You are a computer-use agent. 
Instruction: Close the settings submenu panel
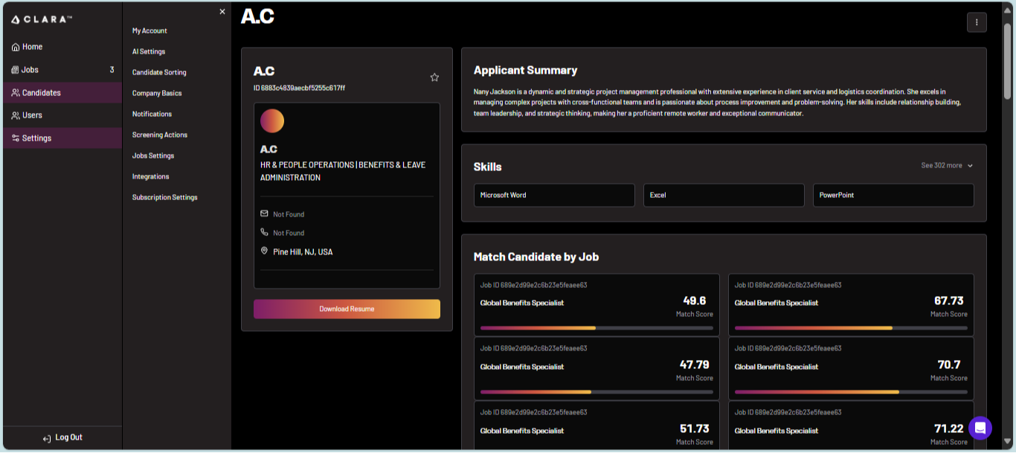(x=222, y=12)
